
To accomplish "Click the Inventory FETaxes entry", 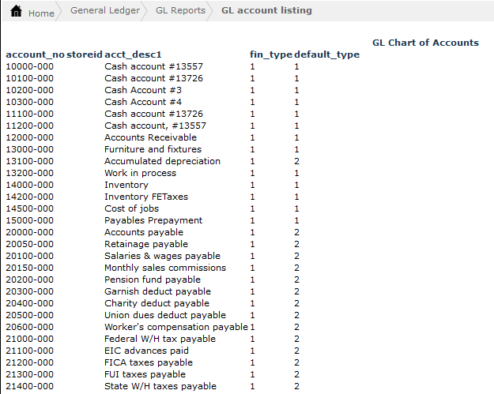I will pyautogui.click(x=146, y=197).
